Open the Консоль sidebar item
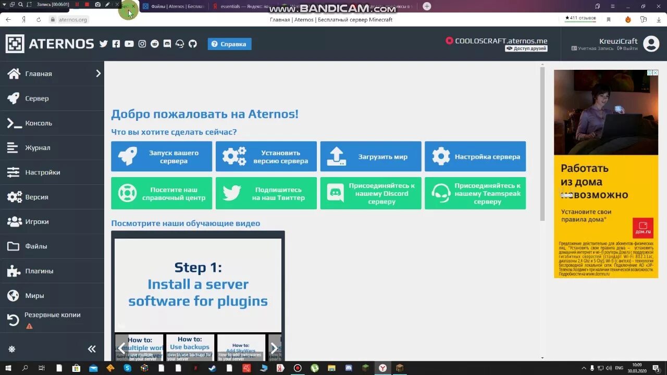Image resolution: width=667 pixels, height=375 pixels. tap(52, 123)
